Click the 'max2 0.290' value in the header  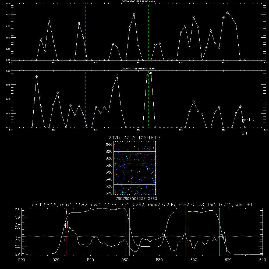(162, 205)
